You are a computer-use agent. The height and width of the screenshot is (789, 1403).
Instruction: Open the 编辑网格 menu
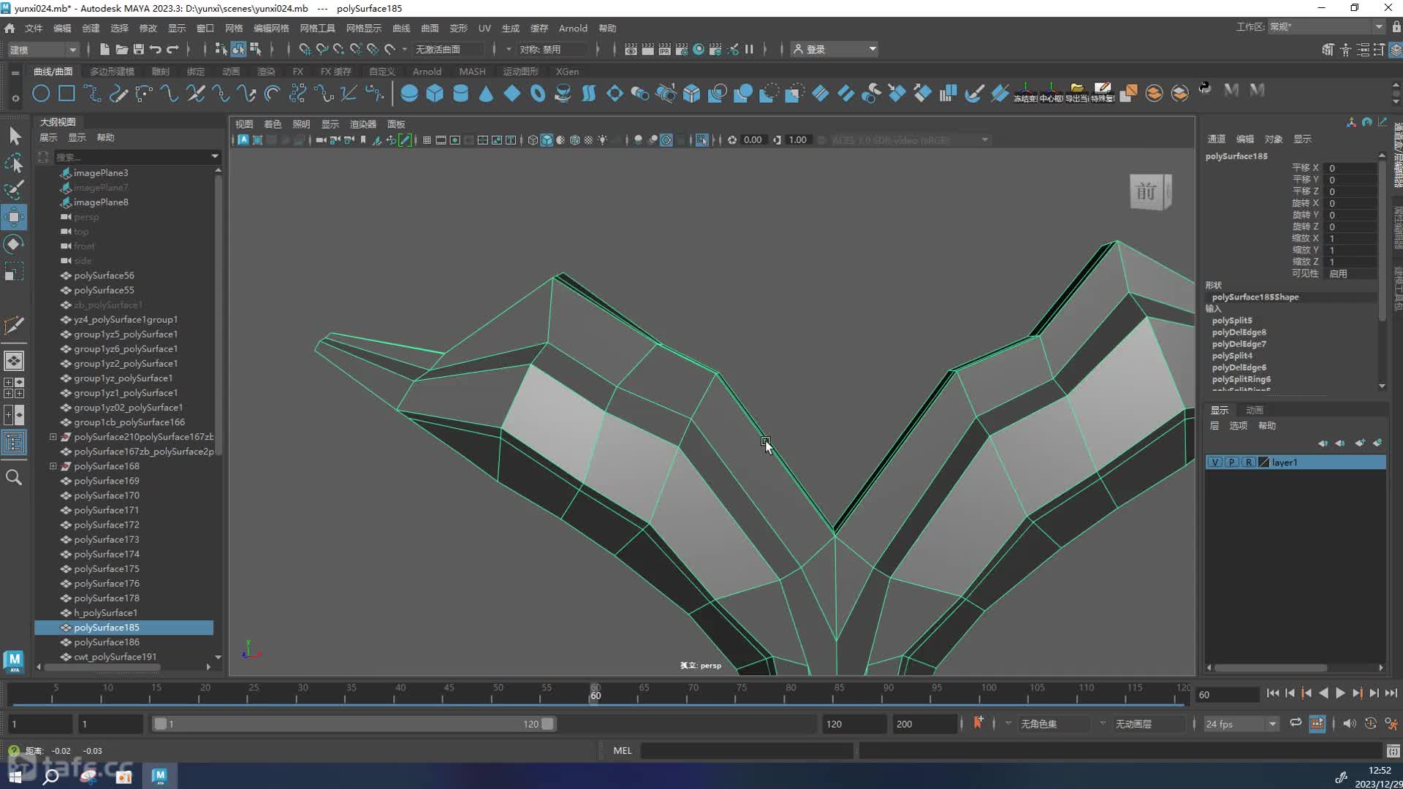coord(271,28)
